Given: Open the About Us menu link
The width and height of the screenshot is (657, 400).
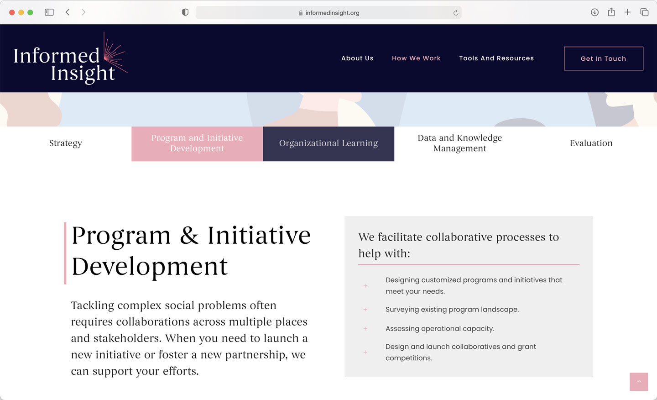Looking at the screenshot, I should tap(357, 58).
